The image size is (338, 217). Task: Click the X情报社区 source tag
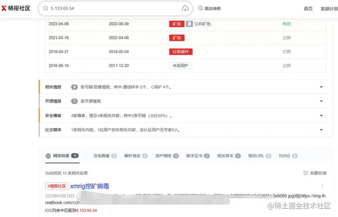tap(57, 186)
